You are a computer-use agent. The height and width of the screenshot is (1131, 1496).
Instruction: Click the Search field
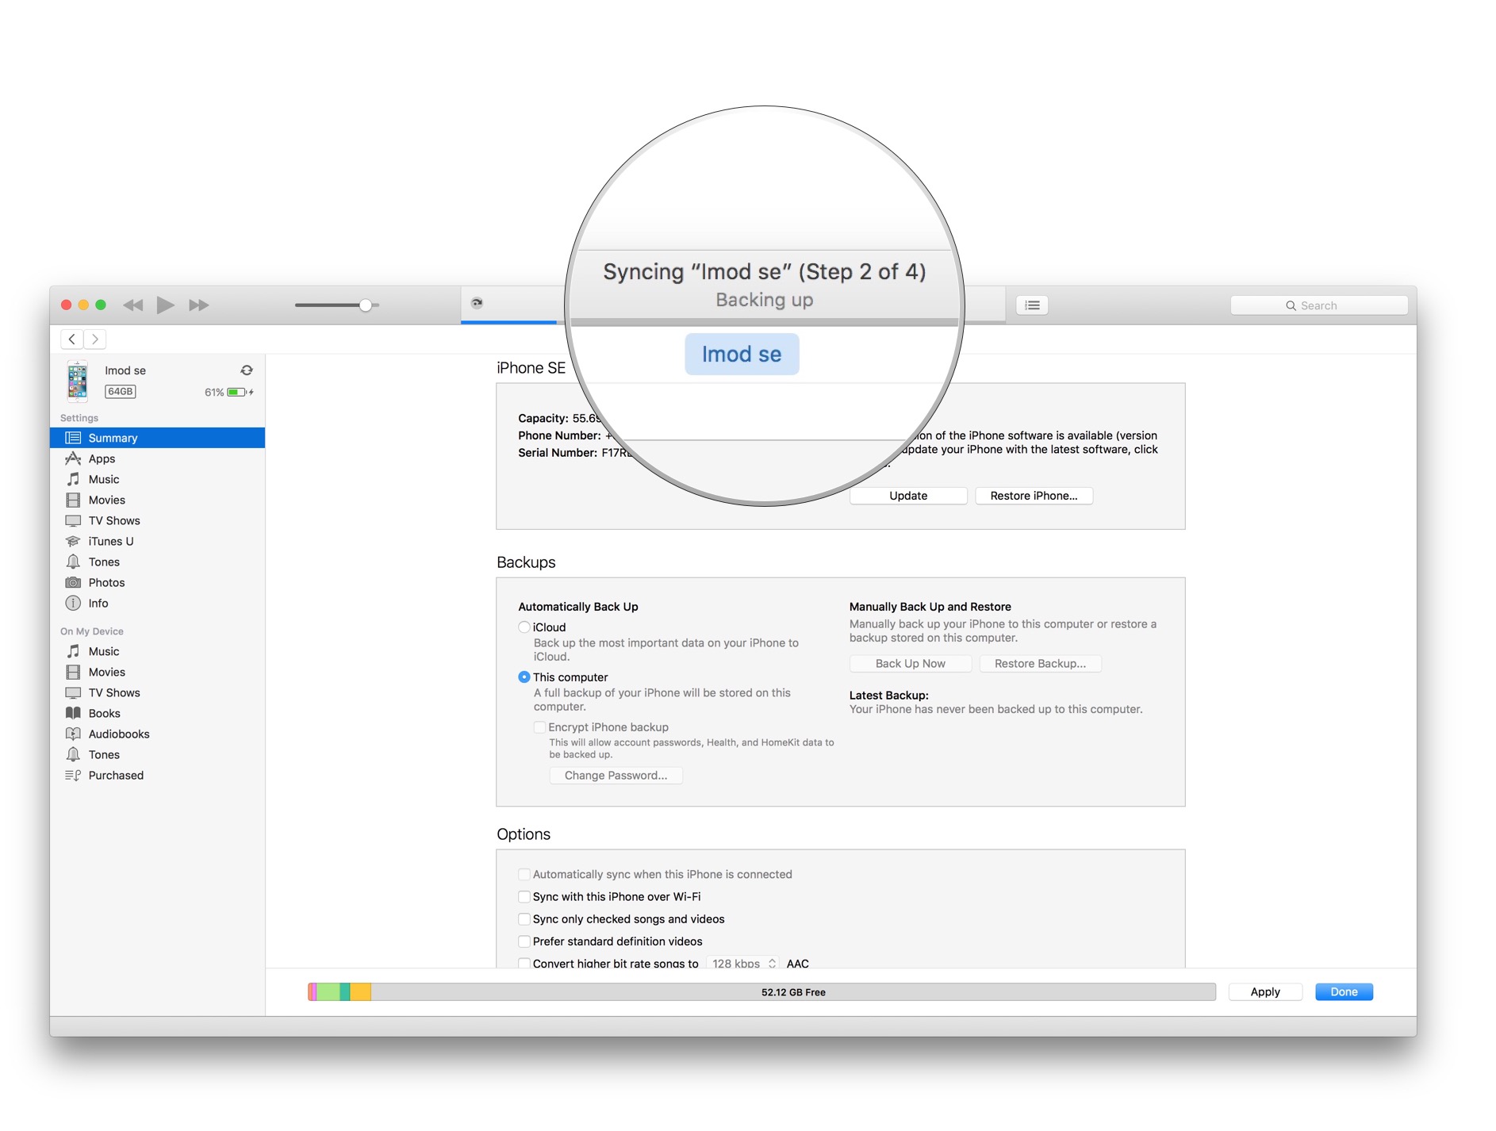[1319, 305]
